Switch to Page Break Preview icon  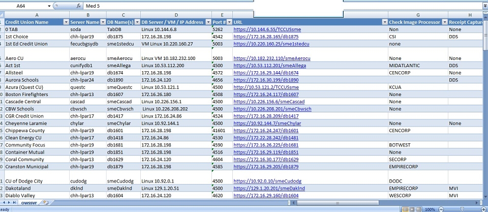[x=418, y=209]
